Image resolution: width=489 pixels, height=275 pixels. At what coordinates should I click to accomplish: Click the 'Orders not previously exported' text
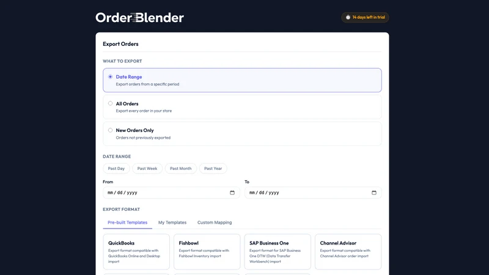[143, 137]
